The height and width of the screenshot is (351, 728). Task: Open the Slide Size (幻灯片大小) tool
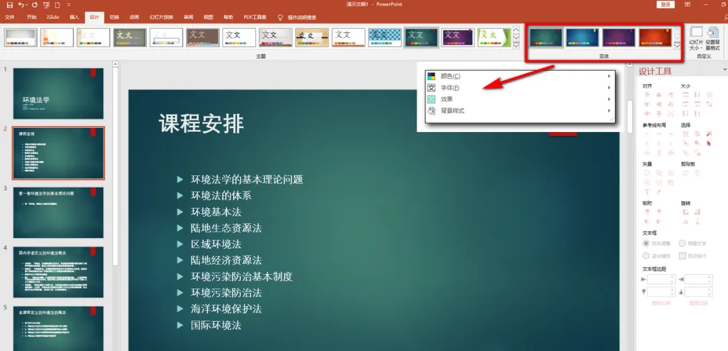pos(696,38)
